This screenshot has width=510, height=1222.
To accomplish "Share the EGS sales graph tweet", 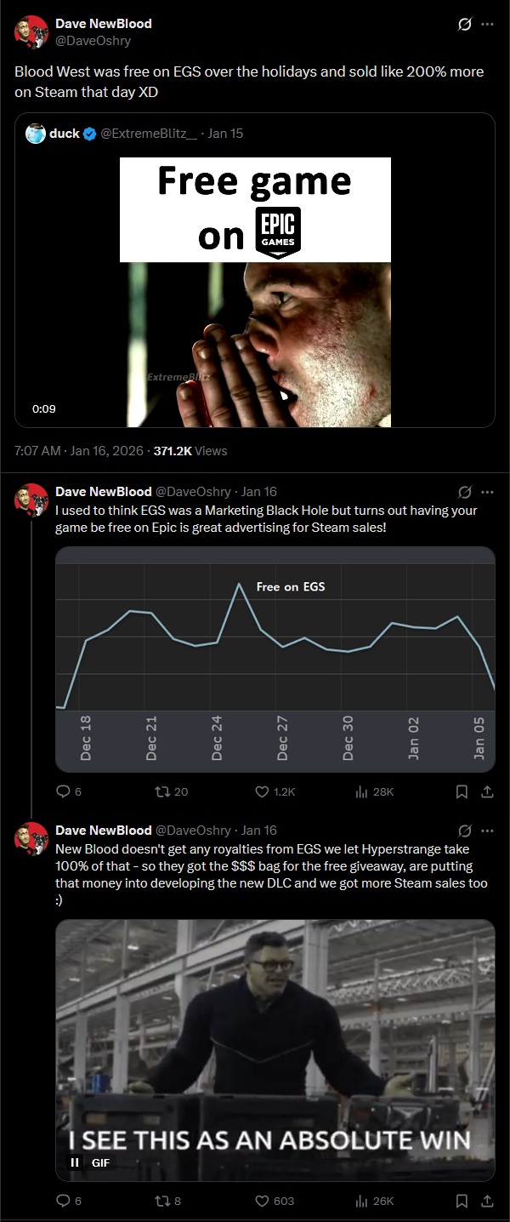I will [487, 791].
